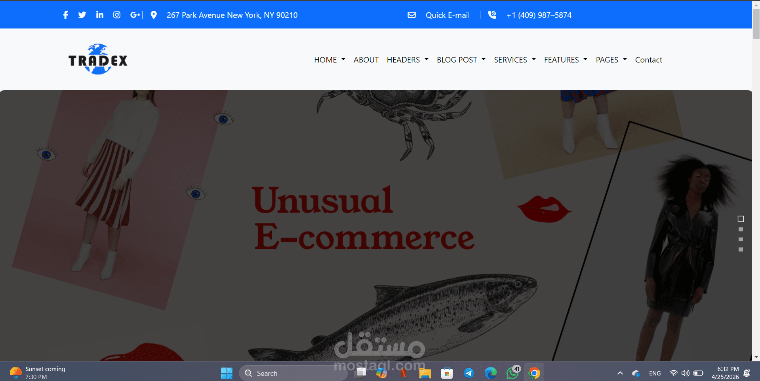Click the ENG language indicator
The width and height of the screenshot is (760, 381).
(x=655, y=373)
